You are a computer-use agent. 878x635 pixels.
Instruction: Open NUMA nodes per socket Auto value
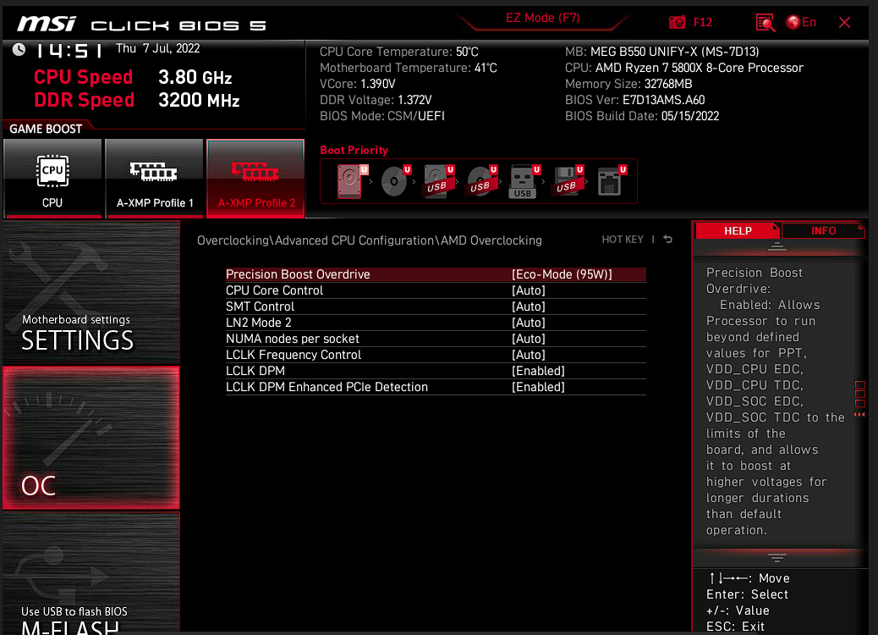point(528,339)
